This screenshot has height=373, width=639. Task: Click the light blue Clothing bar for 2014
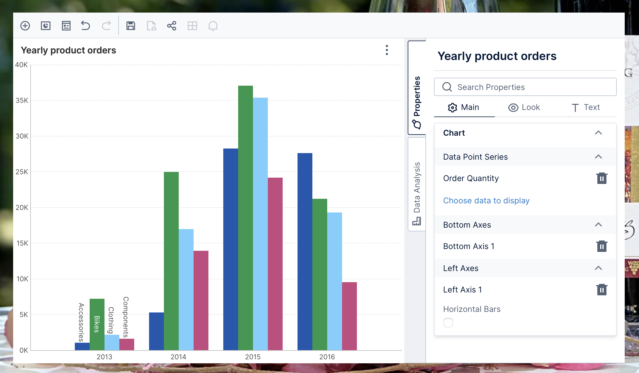(x=186, y=290)
